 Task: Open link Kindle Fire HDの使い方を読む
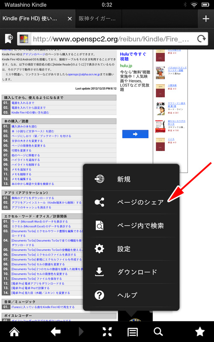[x=30, y=112]
